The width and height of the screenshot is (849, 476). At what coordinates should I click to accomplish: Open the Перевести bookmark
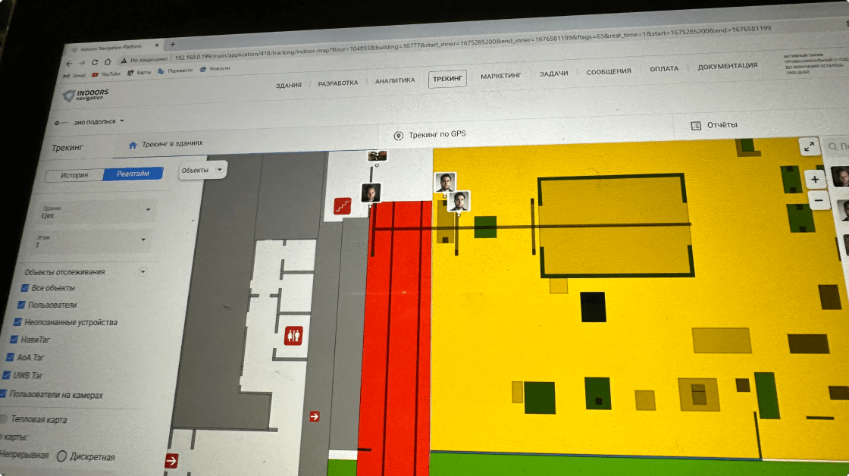175,71
